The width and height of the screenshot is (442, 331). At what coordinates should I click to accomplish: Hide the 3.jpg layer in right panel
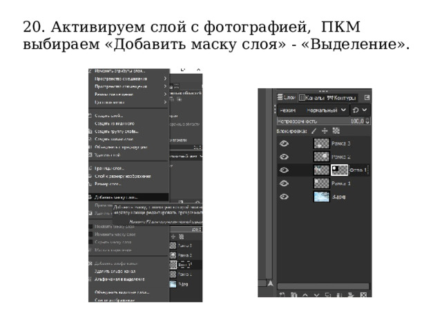(x=284, y=197)
